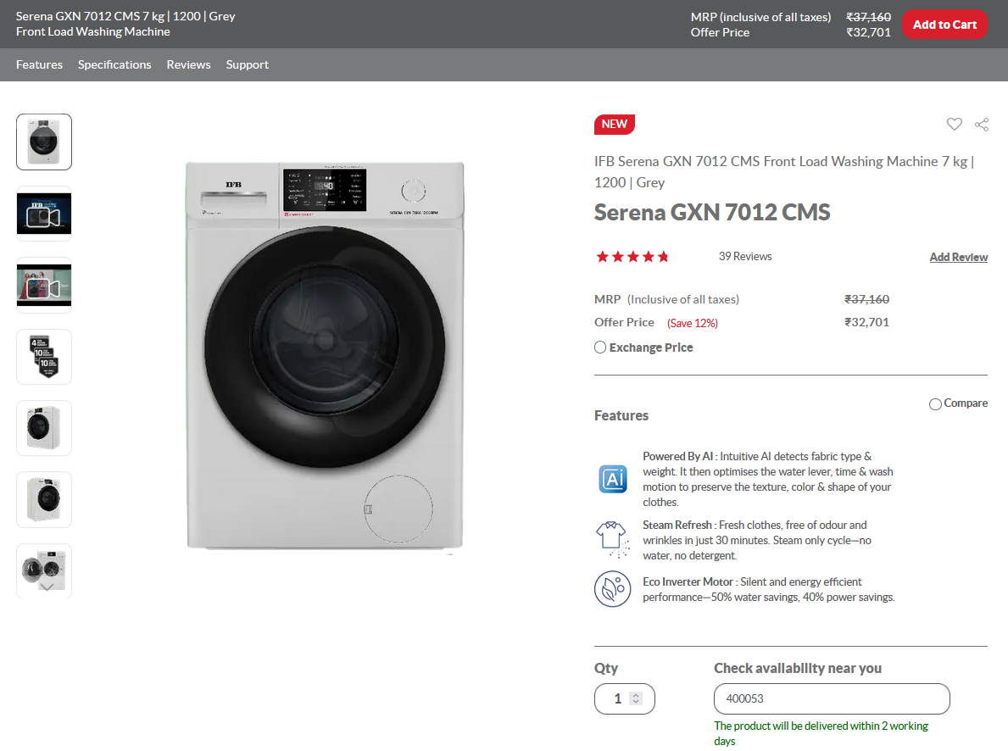Click the offer price ₹32,701 in product details

pos(866,322)
